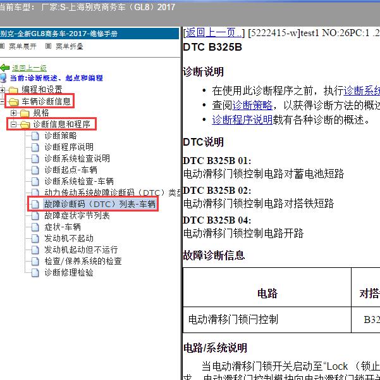Click the document icon beside 诊断策略
Image resolution: width=380 pixels, height=380 pixels.
pyautogui.click(x=35, y=136)
